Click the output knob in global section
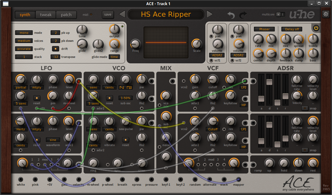Image resolution: width=332 pixels, height=195 pixels. point(114,29)
